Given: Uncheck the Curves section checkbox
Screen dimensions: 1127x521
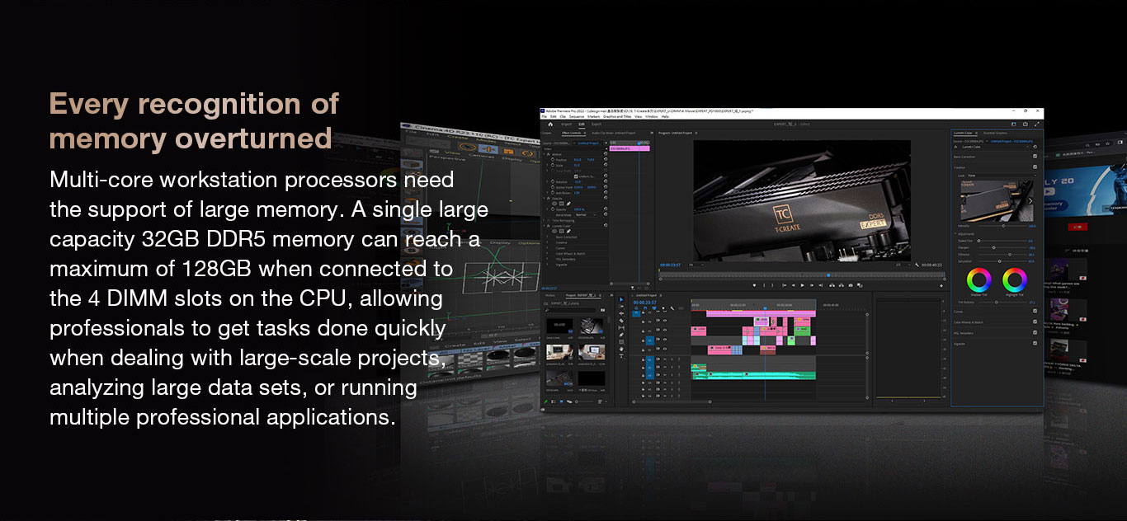Looking at the screenshot, I should [x=1035, y=312].
